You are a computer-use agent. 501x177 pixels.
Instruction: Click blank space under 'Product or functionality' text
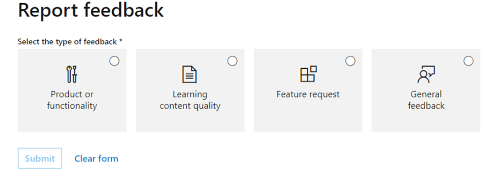pos(72,122)
